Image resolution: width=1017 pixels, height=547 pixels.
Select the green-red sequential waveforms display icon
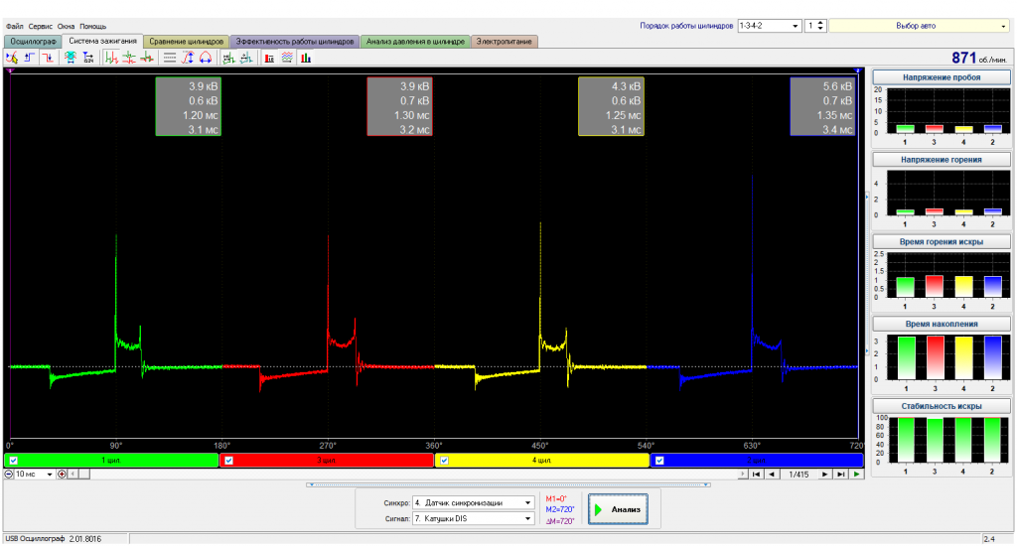point(111,58)
